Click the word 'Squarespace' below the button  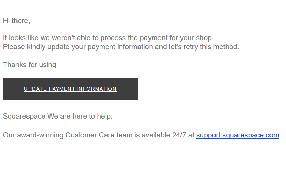point(24,116)
